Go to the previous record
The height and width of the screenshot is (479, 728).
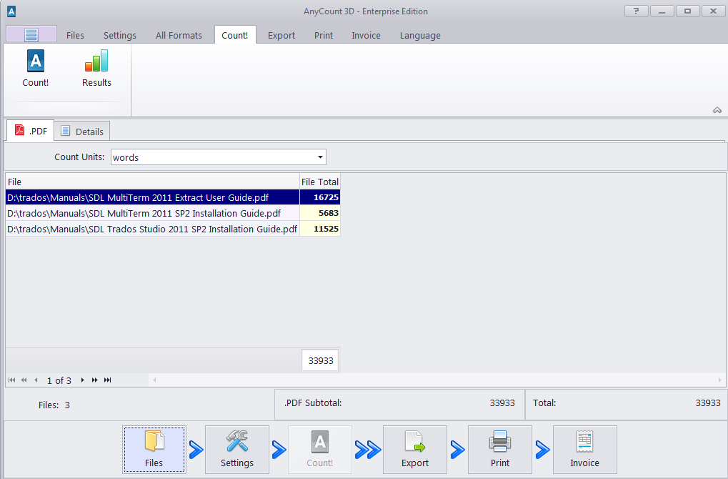[36, 380]
